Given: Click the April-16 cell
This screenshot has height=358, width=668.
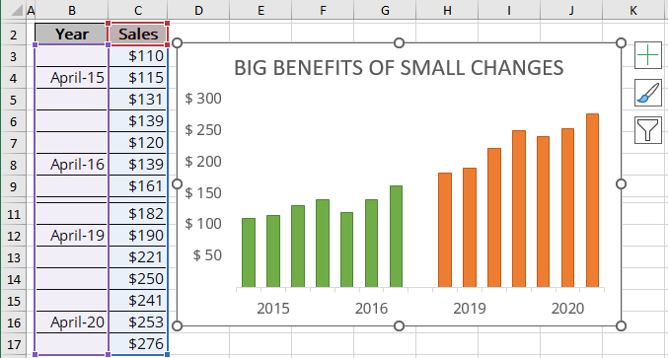Looking at the screenshot, I should [72, 165].
